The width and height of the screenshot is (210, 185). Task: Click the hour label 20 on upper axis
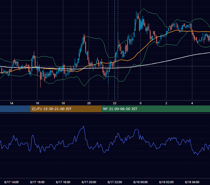pos(89,103)
